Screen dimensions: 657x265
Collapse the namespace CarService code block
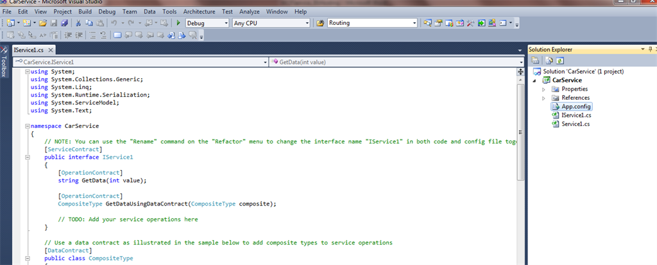(27, 126)
